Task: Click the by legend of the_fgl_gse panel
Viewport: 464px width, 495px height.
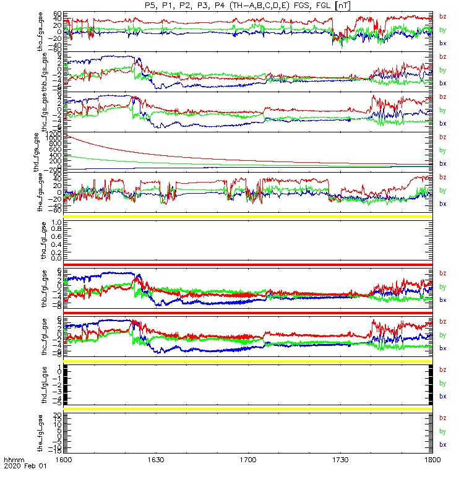Action: coord(443,431)
